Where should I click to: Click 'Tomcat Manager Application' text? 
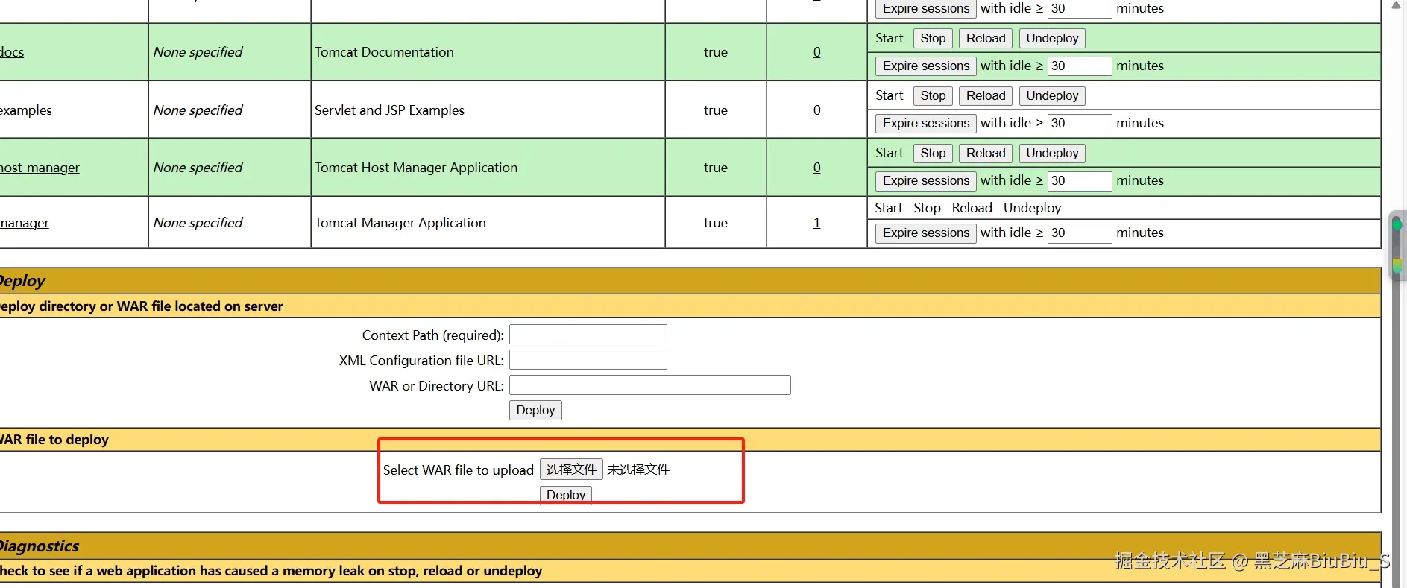tap(400, 223)
